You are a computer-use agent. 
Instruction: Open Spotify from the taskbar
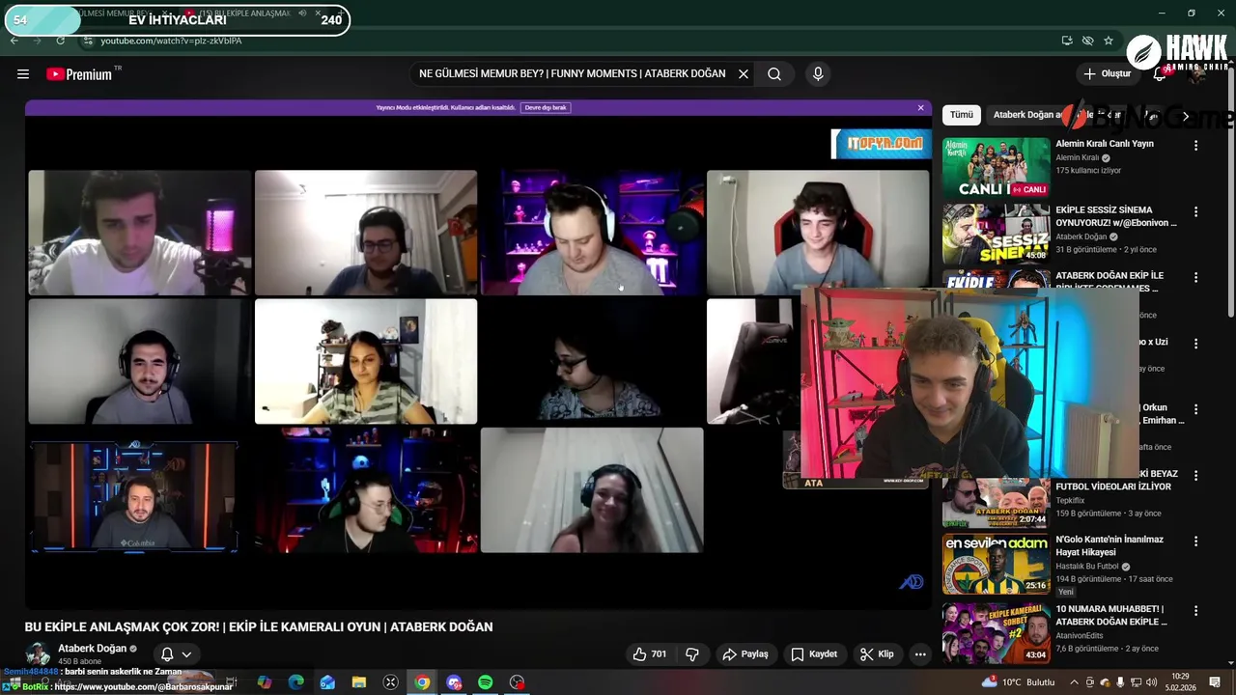point(486,682)
